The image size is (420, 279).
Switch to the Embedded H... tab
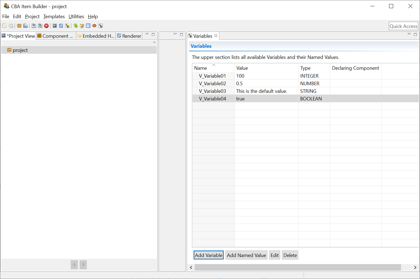click(96, 36)
